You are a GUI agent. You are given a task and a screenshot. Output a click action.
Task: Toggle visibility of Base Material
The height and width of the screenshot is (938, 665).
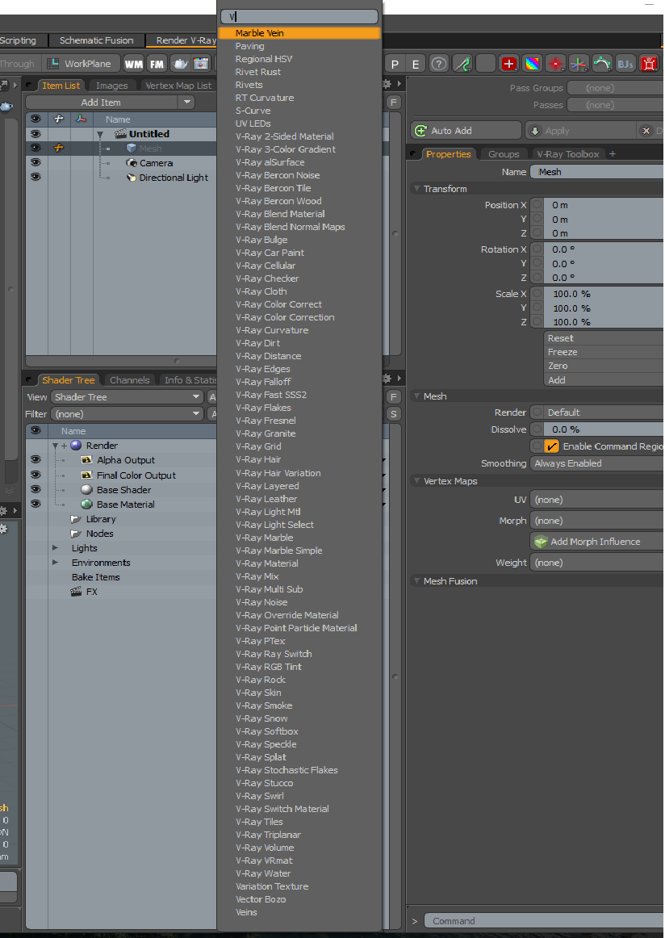[36, 504]
